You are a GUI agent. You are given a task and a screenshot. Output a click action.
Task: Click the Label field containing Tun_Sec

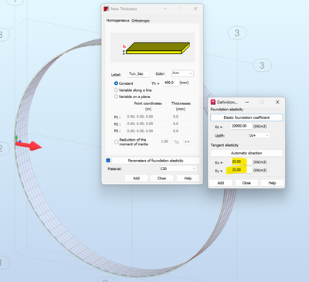(138, 74)
